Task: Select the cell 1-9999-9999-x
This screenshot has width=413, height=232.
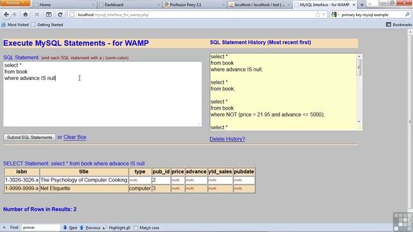Action: 21,188
